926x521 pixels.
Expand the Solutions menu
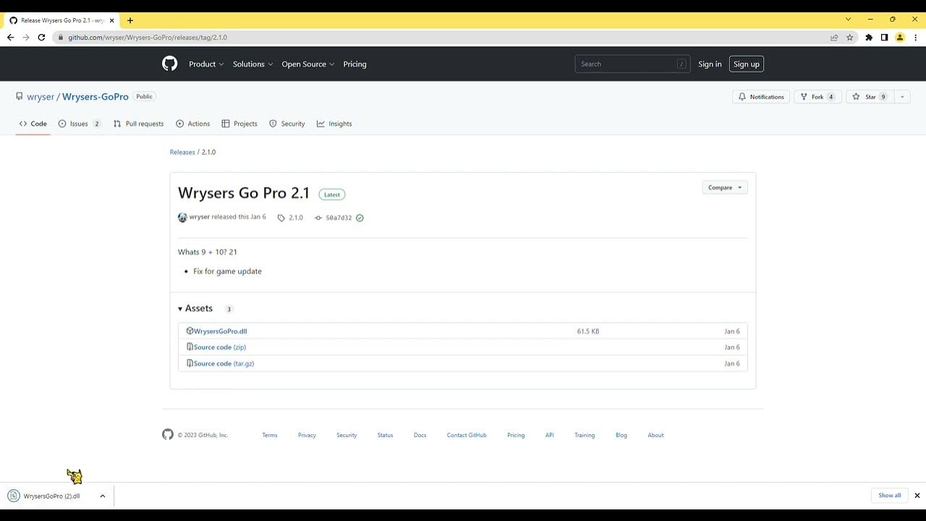pos(252,64)
